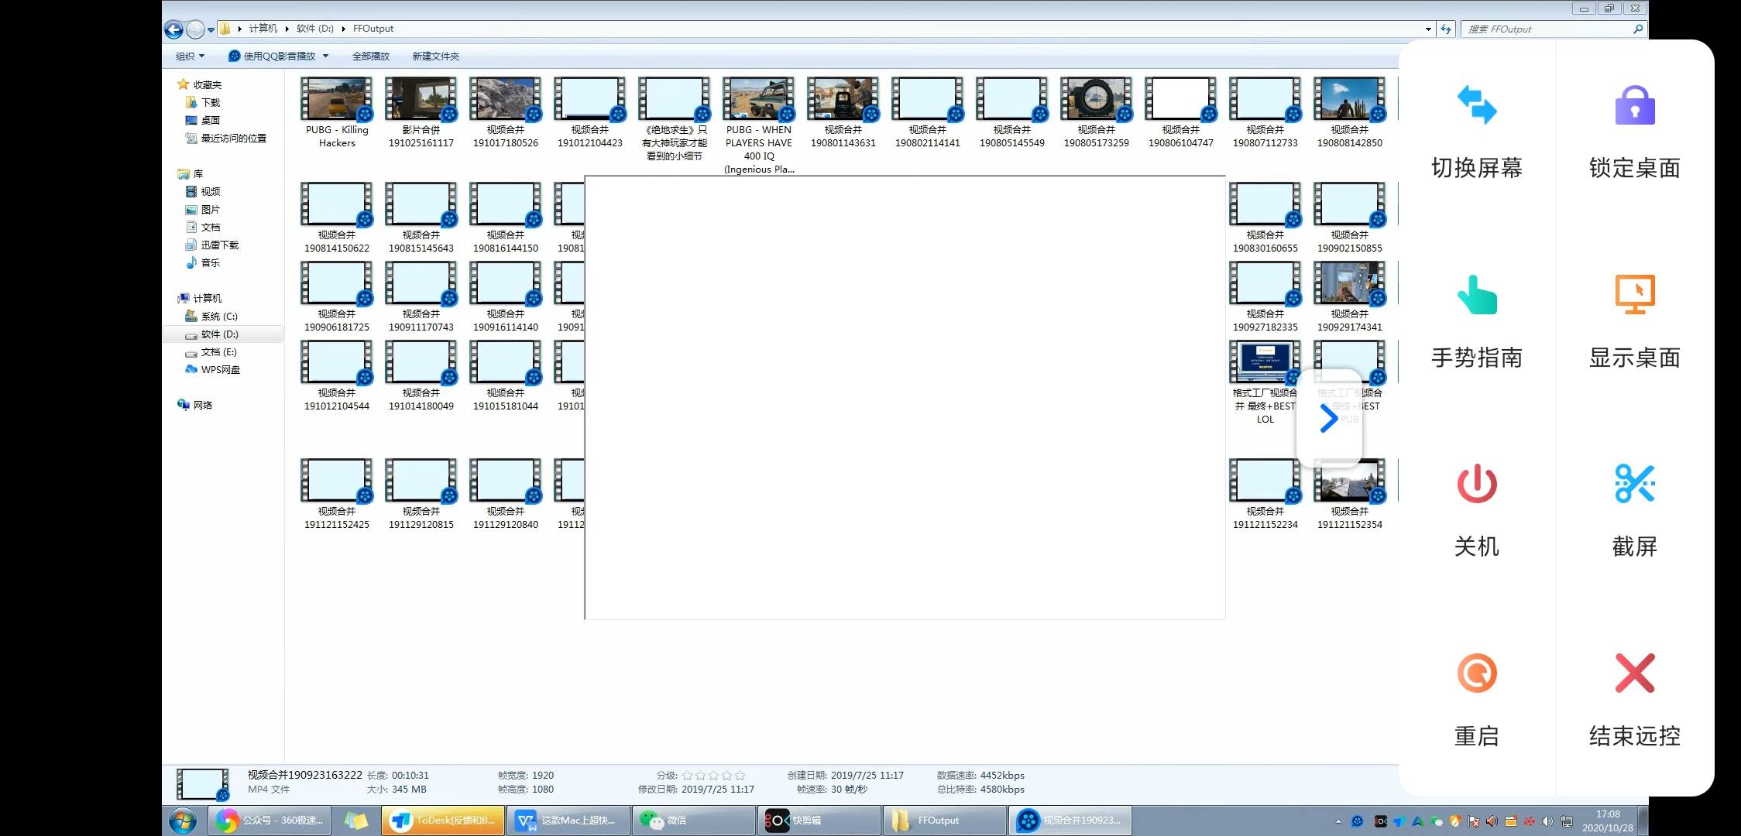1741x836 pixels.
Task: Select the 视频合并 190801143631 video file
Action: (x=843, y=111)
